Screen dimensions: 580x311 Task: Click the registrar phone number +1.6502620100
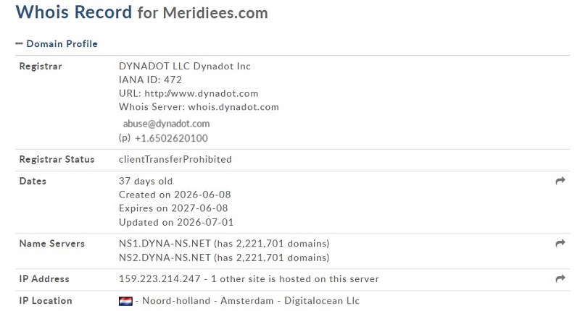pos(171,138)
